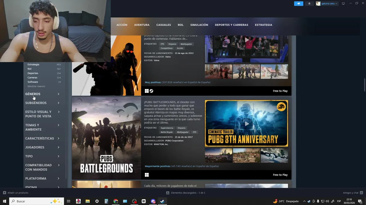Screen dimensions: 366x205
Task: Expand the CARACTERÍSTICAS filter section
Action: tap(42, 138)
